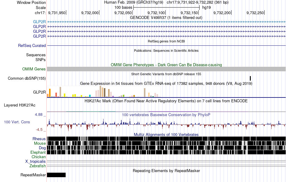Click the 100 Vert. Cons track label
The image size is (286, 182).
coord(17,122)
